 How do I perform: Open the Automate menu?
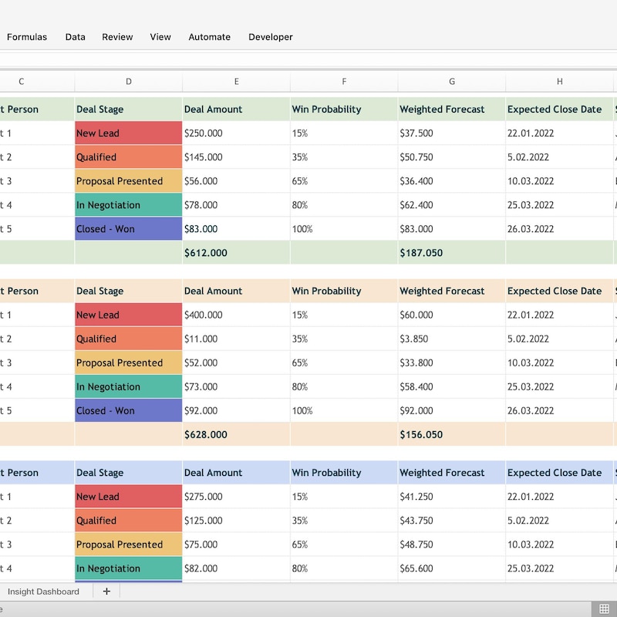point(209,36)
